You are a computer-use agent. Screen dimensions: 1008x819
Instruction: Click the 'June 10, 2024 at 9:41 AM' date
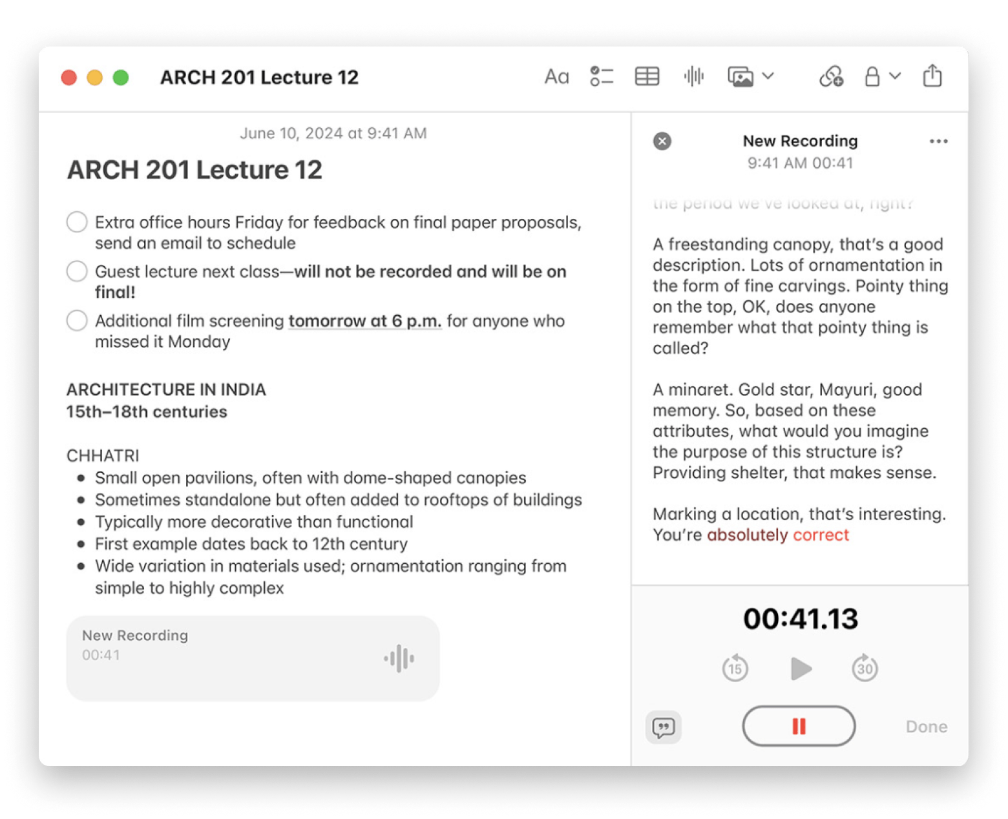tap(333, 133)
